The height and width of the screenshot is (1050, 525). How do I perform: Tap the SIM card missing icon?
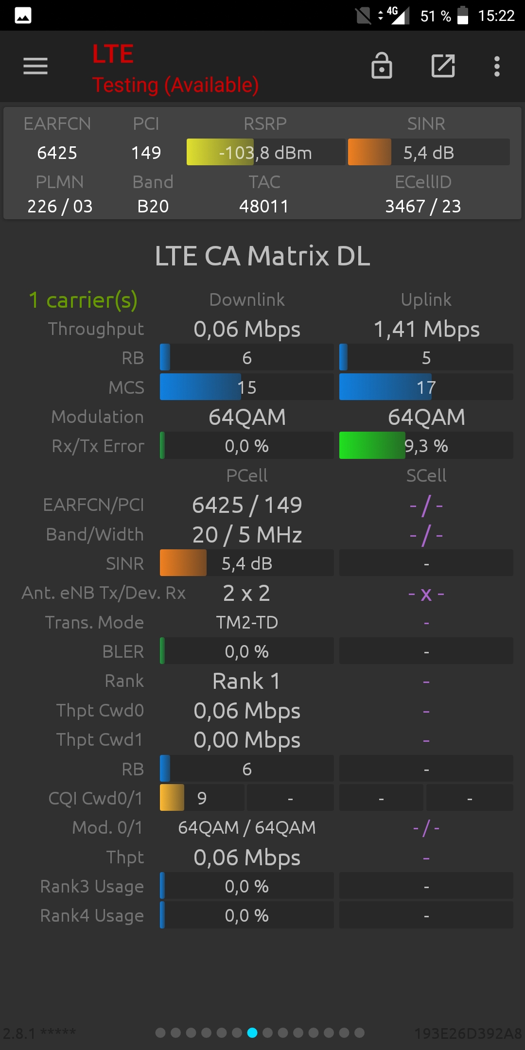point(363,16)
